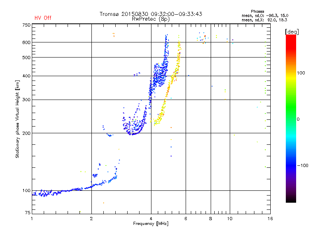Image resolution: width=318 pixels, height=238 pixels.
Task: Click the y-axis tick label '100'
Action: pos(26,190)
